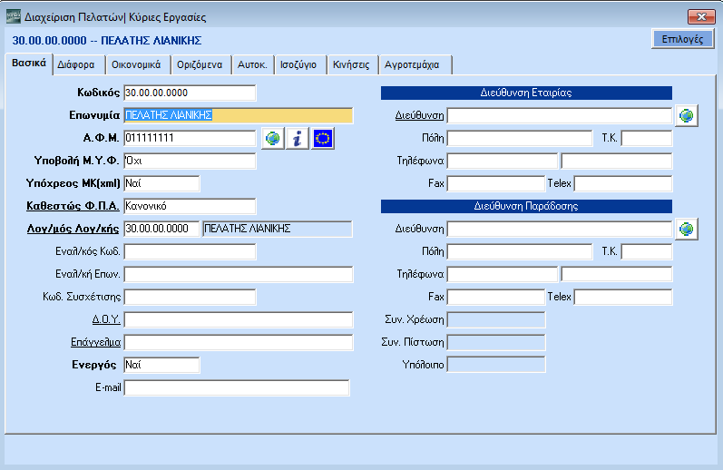Show the Κινήσεις tab
The image size is (723, 470).
click(351, 65)
